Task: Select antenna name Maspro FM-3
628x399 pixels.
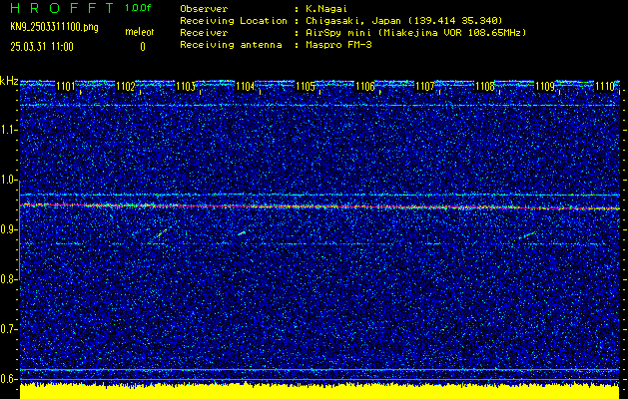Action: tap(338, 45)
